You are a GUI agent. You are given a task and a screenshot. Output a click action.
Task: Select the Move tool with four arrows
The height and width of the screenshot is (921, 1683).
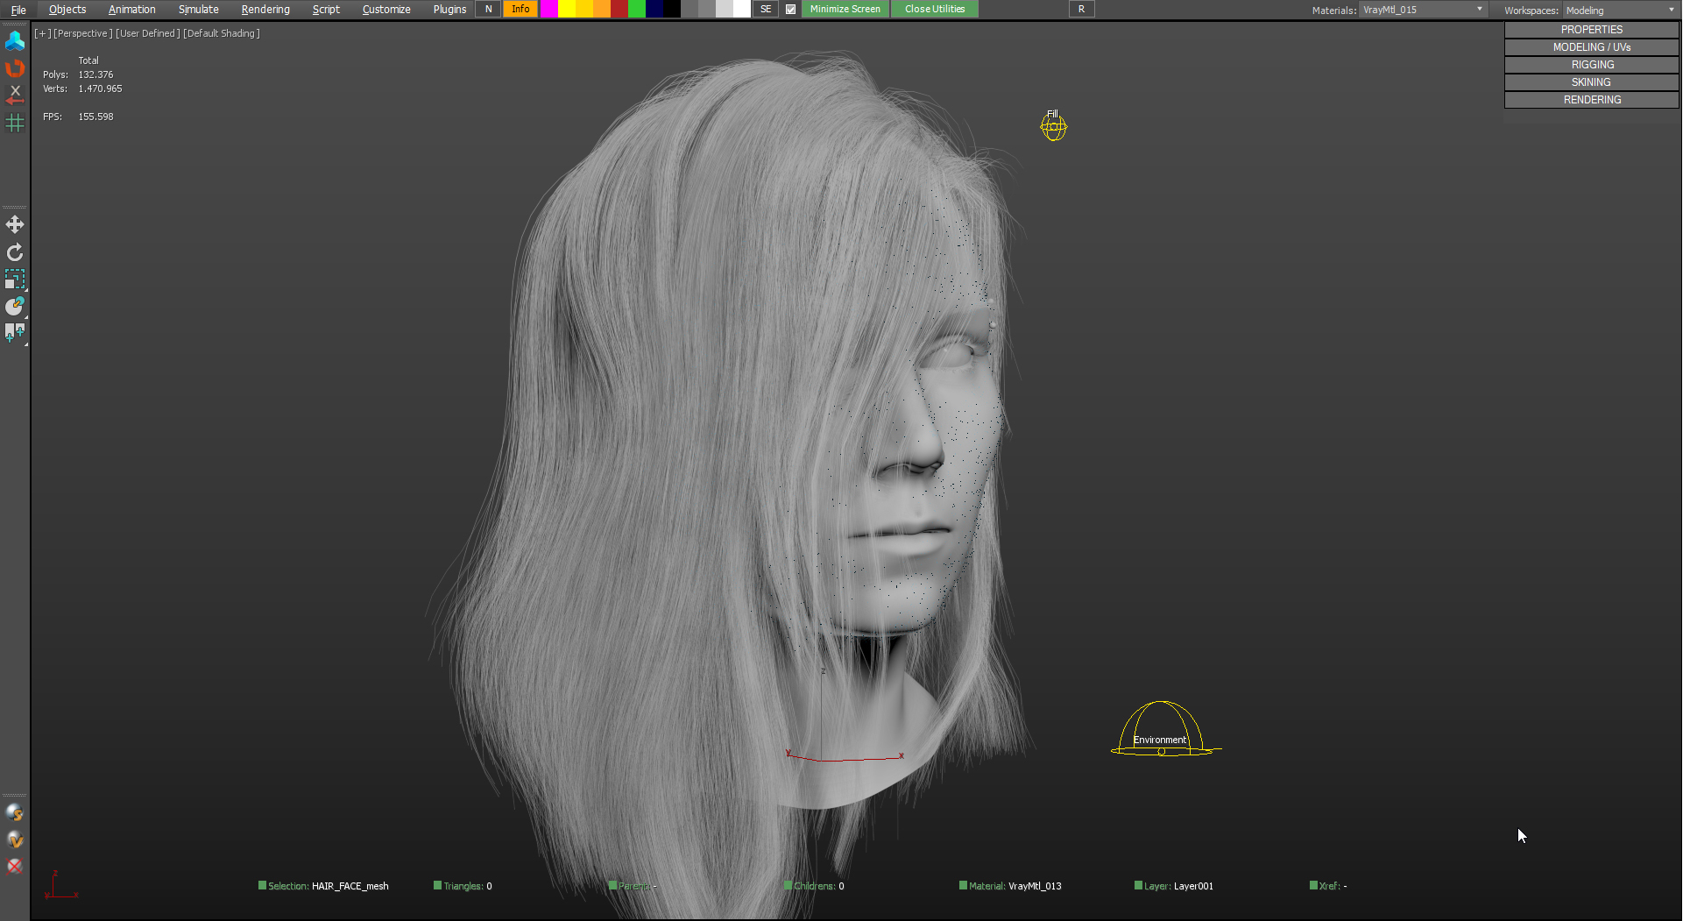coord(15,225)
